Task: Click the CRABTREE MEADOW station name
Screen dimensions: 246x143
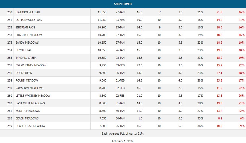Action: 28,35
